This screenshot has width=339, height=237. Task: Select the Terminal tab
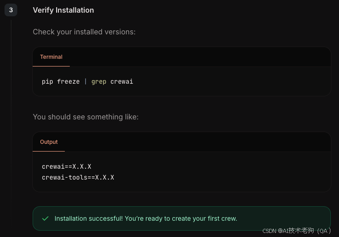[x=51, y=57]
